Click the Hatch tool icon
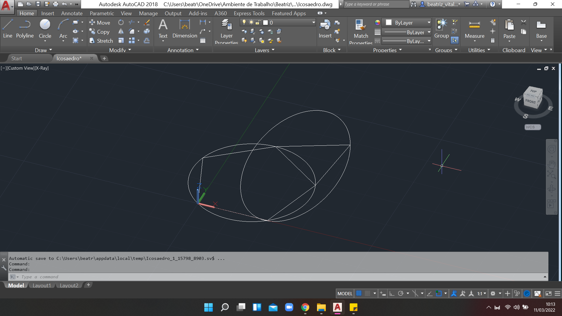The image size is (562, 316). point(76,40)
